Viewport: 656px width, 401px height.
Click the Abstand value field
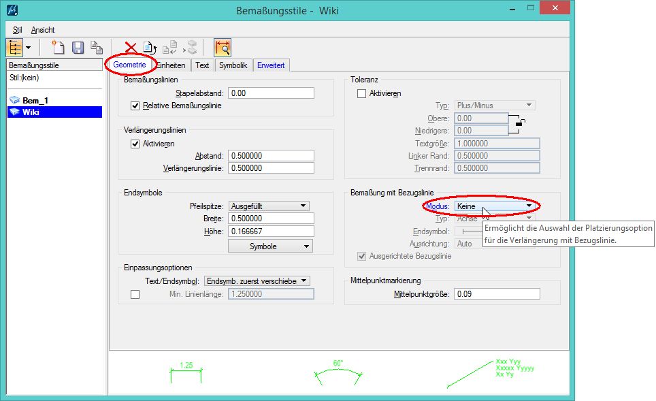pyautogui.click(x=271, y=156)
